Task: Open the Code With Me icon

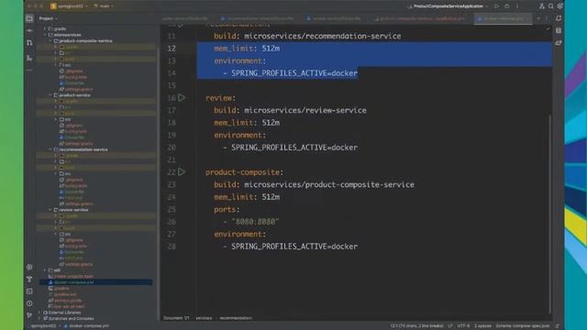Action: (x=541, y=6)
